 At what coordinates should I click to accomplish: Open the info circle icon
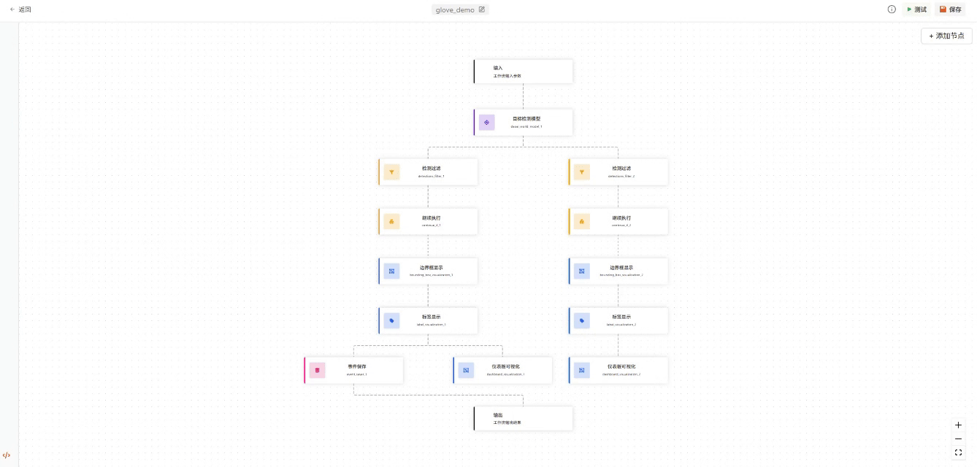(892, 9)
